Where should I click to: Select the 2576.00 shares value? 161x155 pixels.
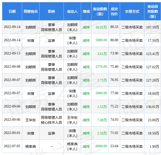pos(101,66)
